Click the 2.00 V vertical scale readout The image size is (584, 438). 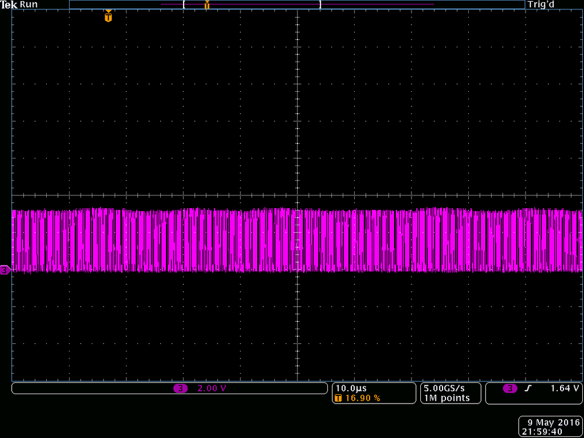click(x=212, y=388)
